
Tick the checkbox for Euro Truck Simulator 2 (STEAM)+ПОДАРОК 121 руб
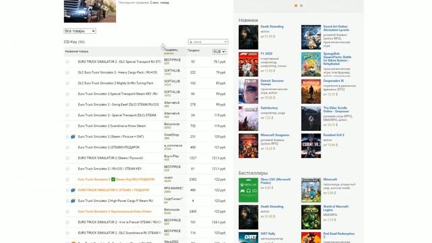(67, 147)
